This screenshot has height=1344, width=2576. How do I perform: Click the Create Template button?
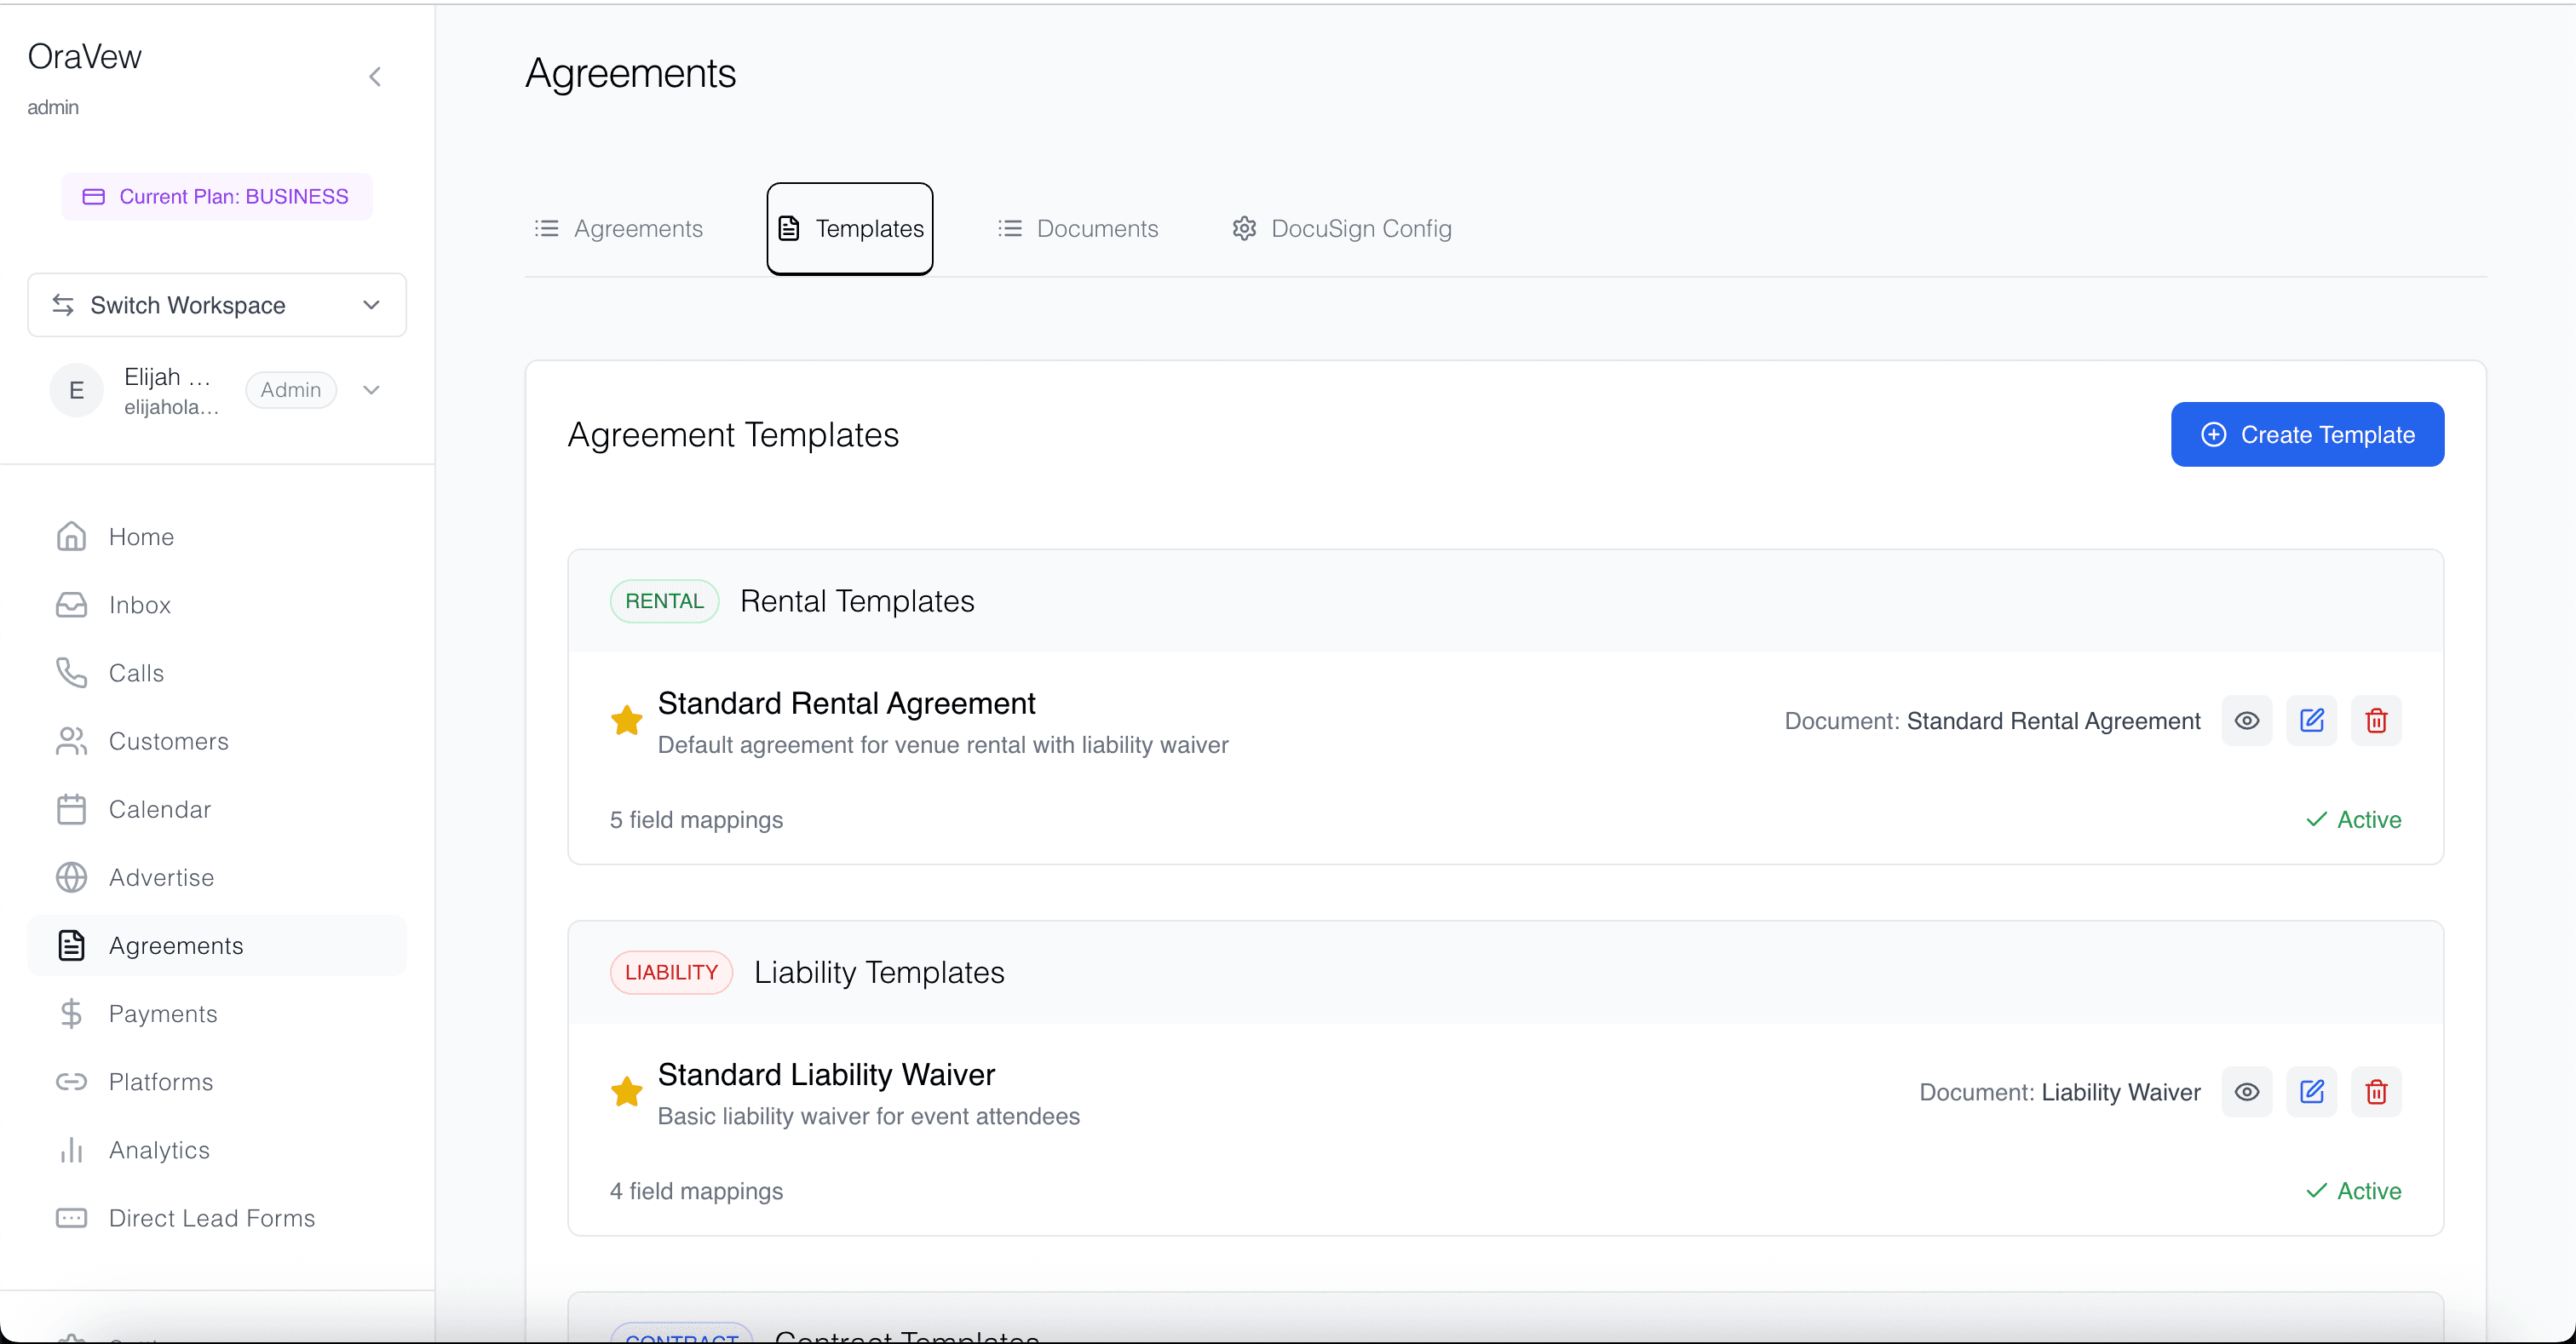click(x=2307, y=435)
